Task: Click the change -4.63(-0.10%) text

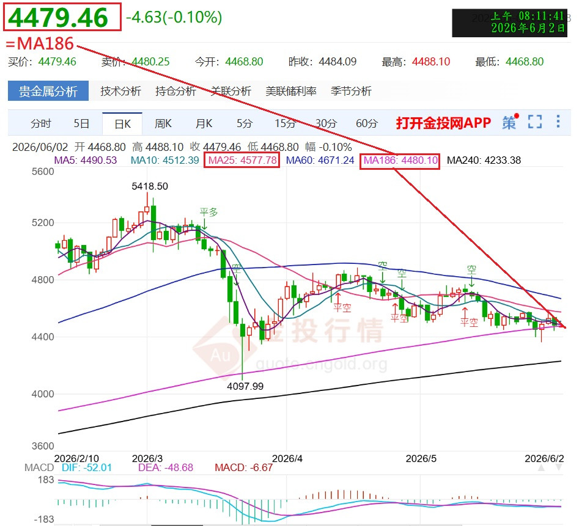Action: [174, 17]
